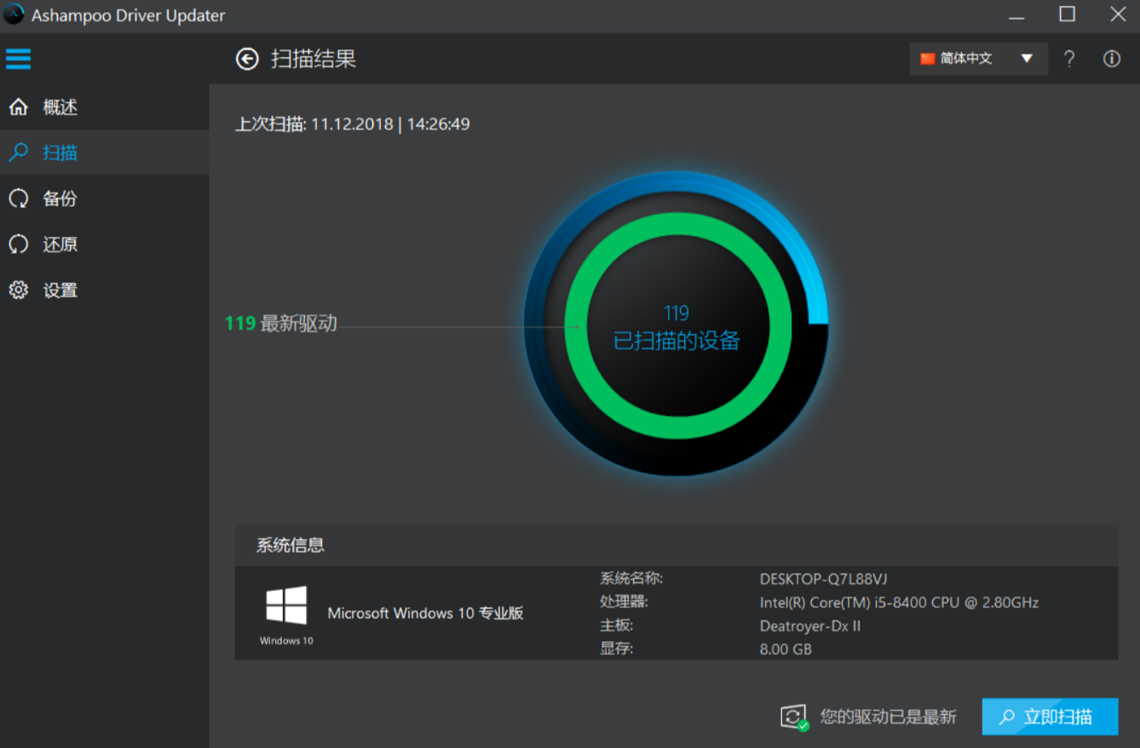
Task: Click the 您的驱动已是最新 status text
Action: pos(888,717)
